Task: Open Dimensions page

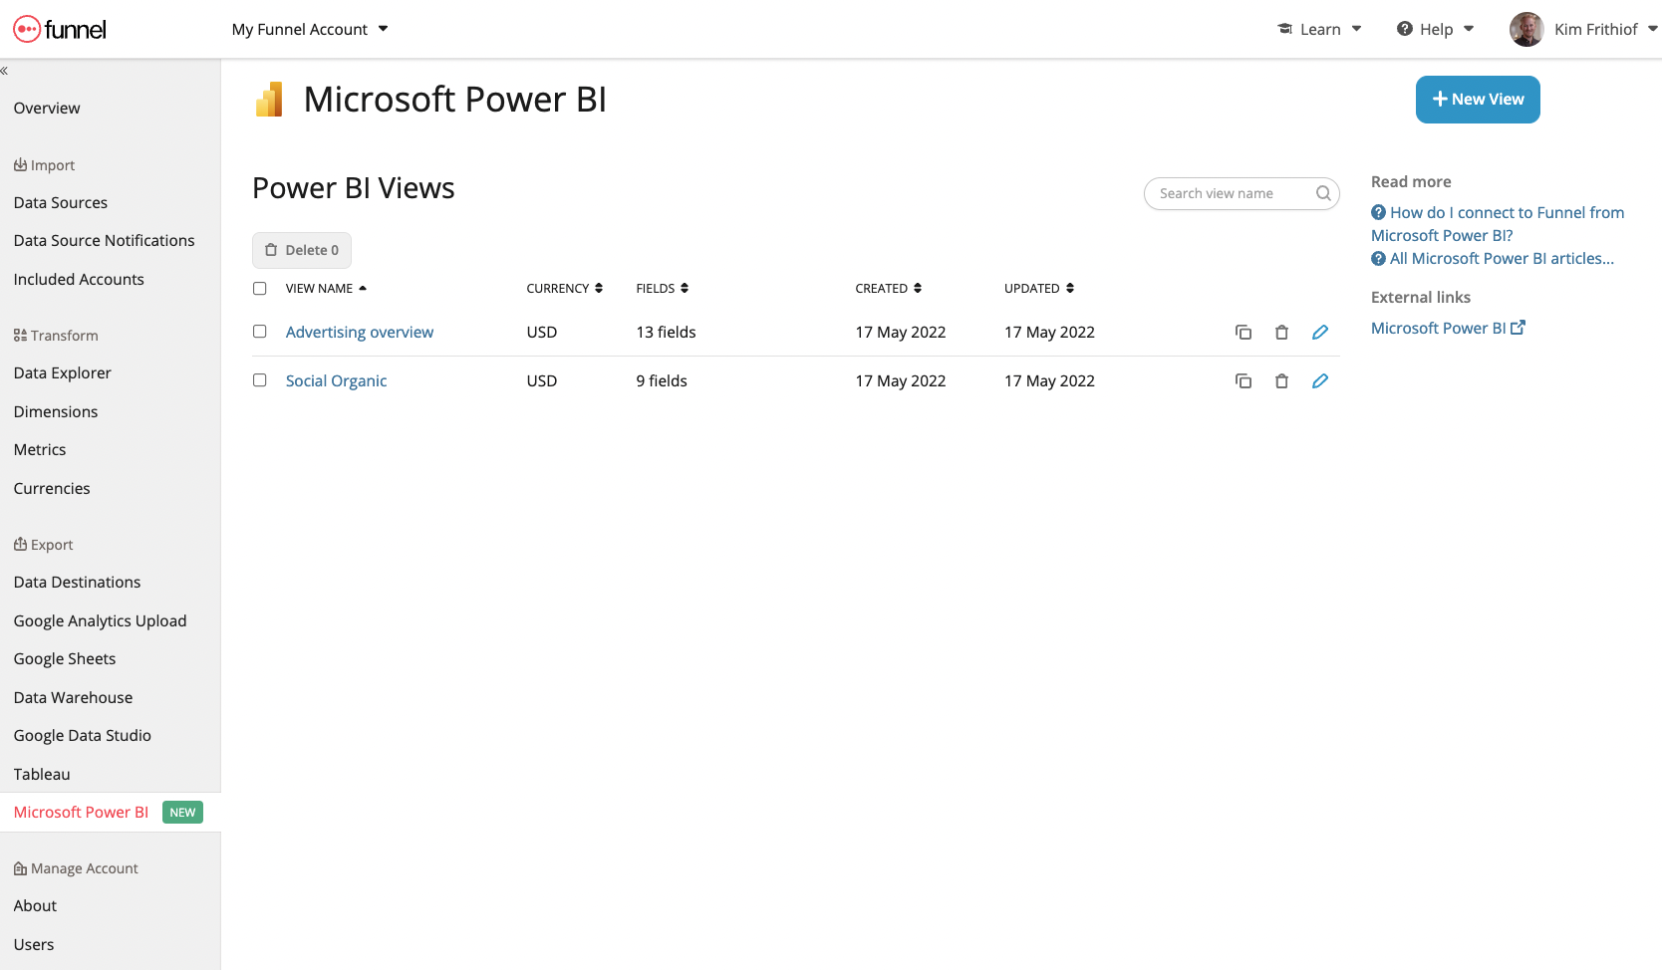Action: (56, 412)
